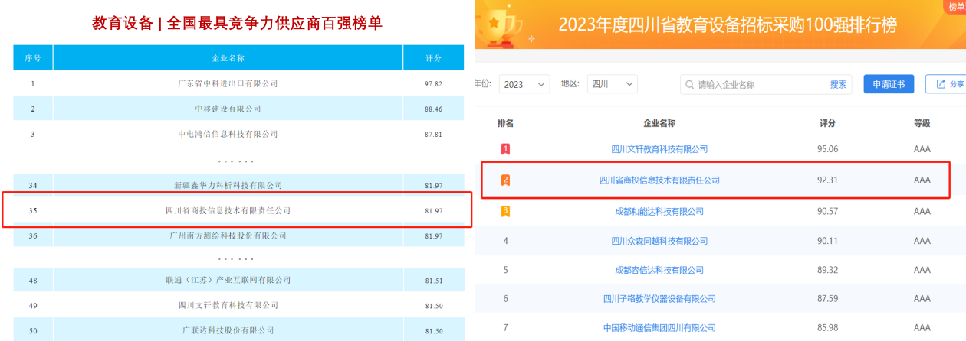Click score 95.06 in Sichuan ranking
This screenshot has width=966, height=341.
[827, 149]
